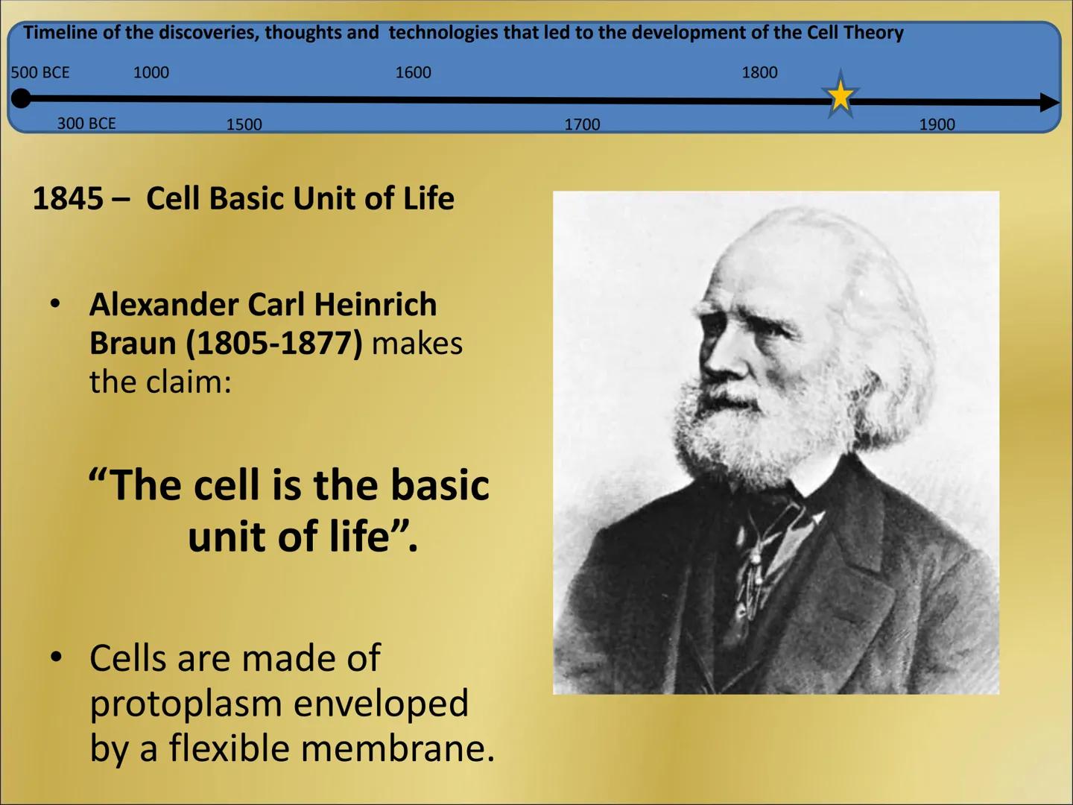Image resolution: width=1073 pixels, height=805 pixels.
Task: Select the 1500 year marker label
Action: (x=244, y=124)
